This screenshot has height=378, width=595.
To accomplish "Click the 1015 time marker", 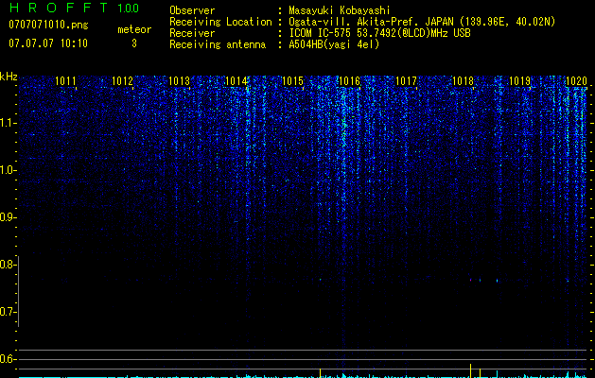I will click(x=293, y=81).
